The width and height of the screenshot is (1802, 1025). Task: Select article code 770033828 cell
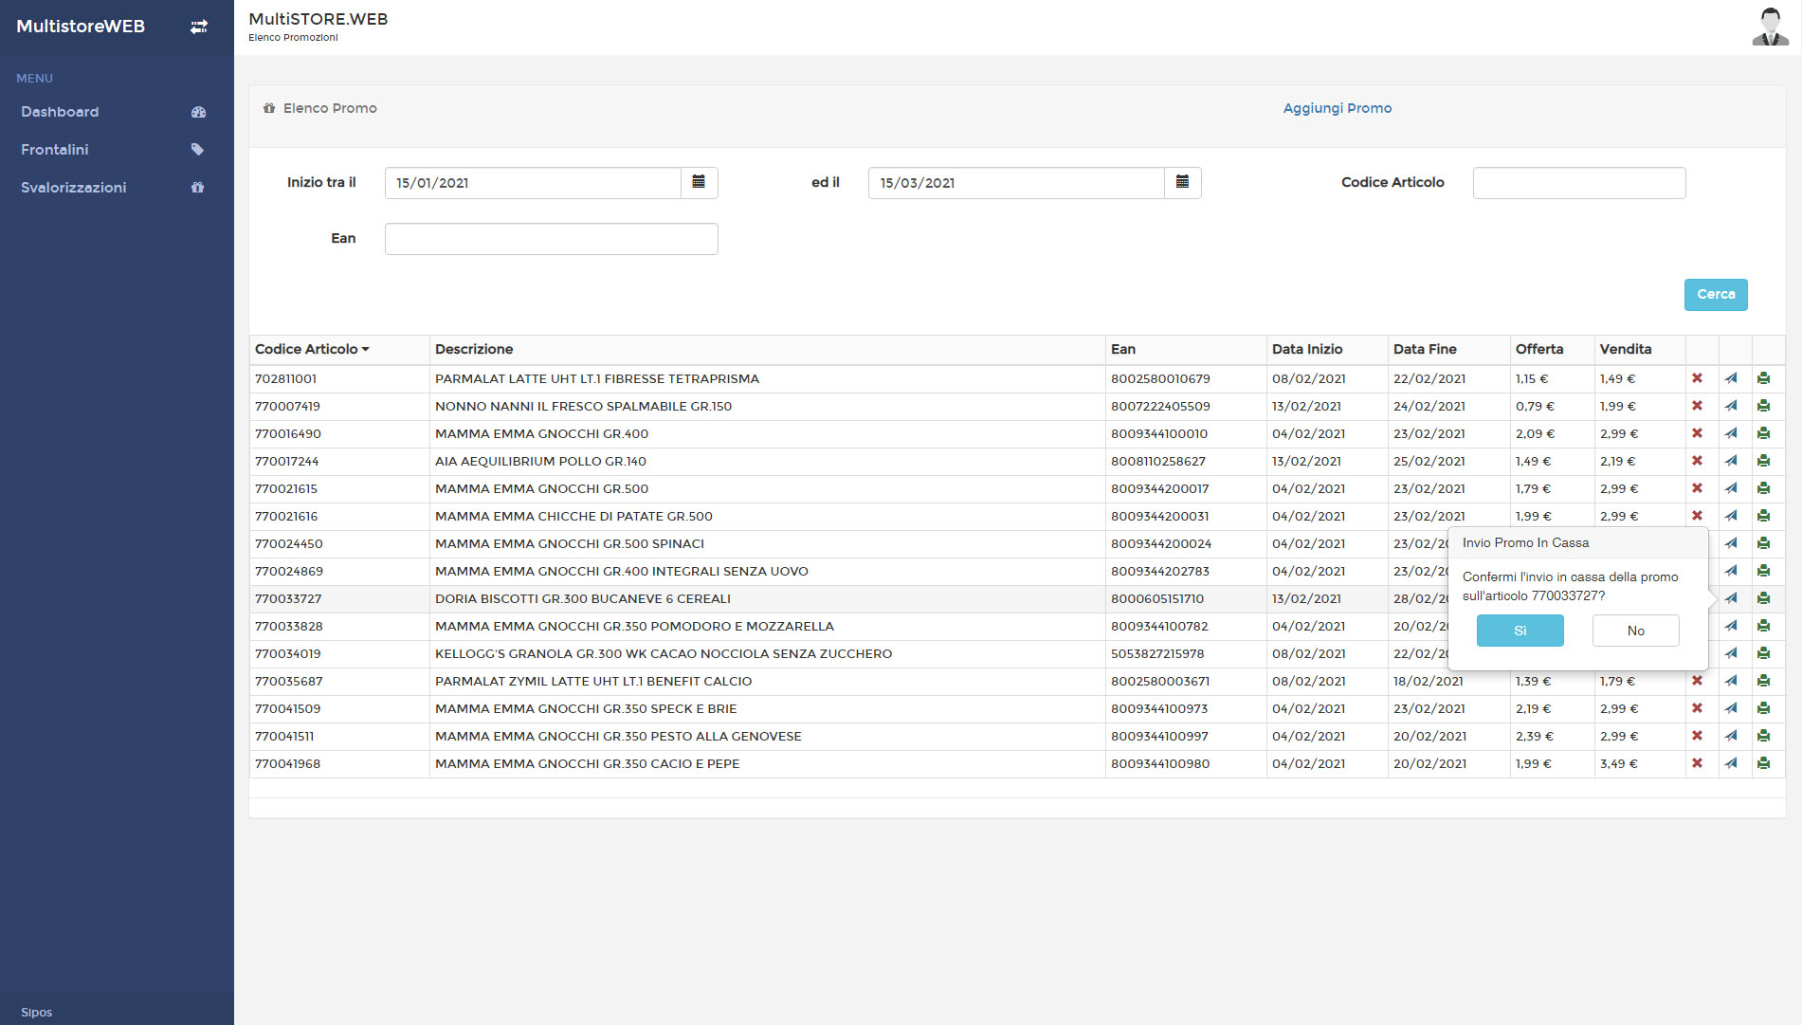(x=288, y=626)
